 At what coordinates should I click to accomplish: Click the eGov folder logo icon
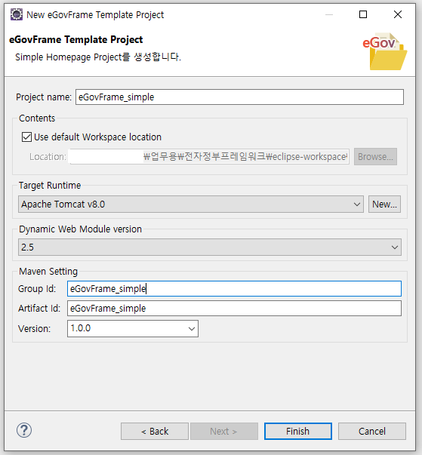[x=384, y=51]
